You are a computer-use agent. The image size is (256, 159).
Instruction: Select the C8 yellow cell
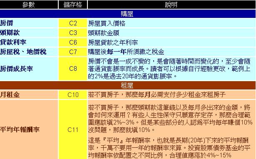73,69
